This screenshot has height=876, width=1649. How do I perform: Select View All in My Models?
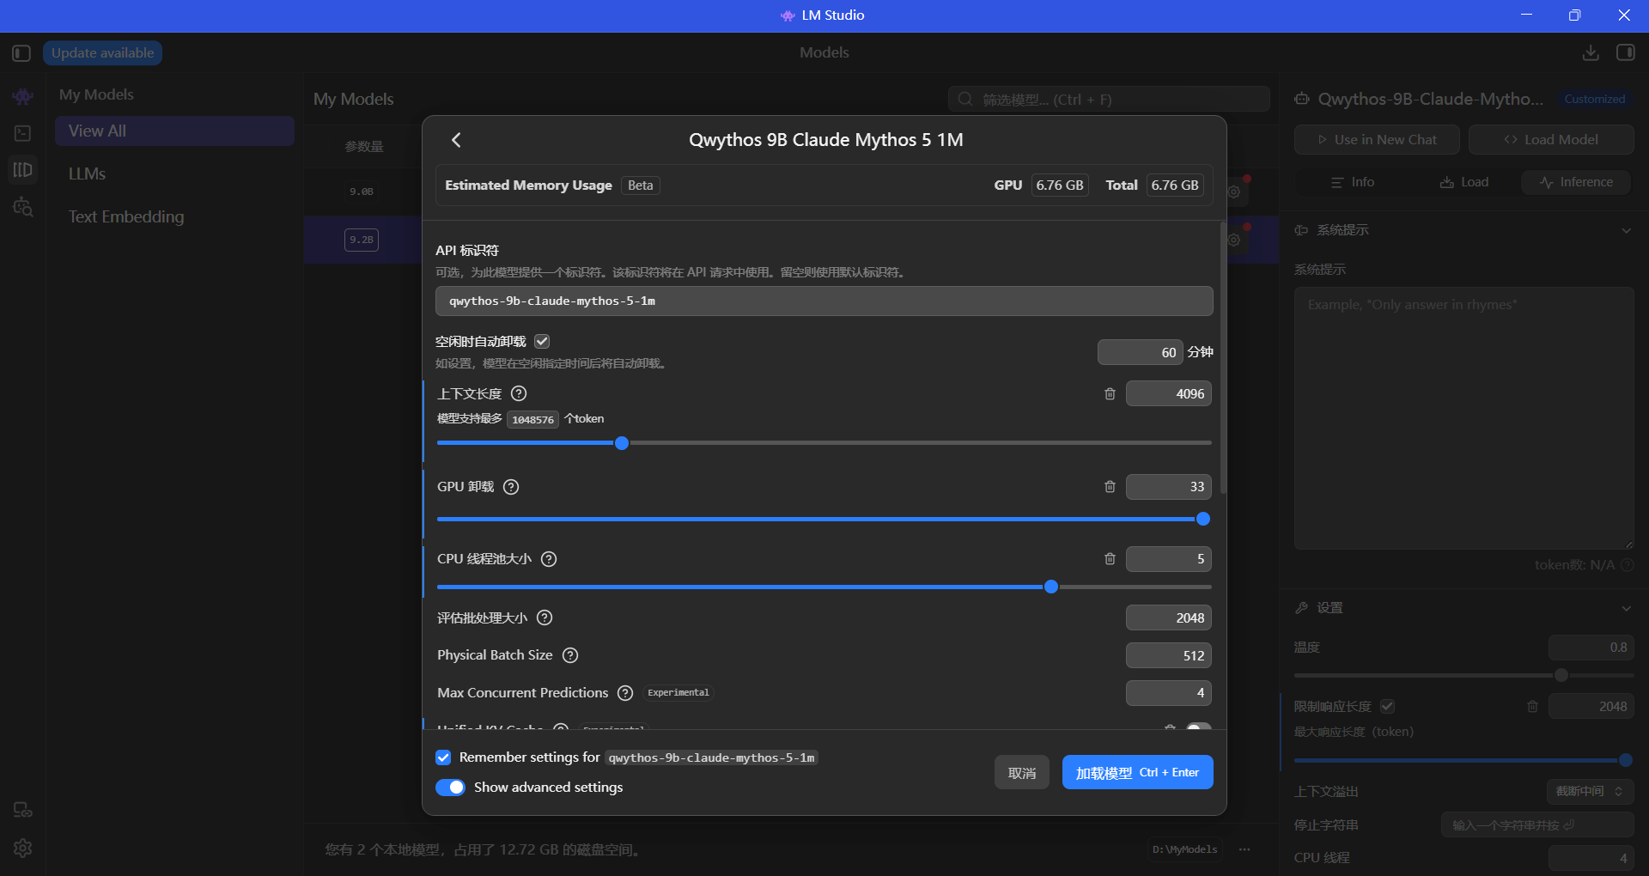[174, 131]
